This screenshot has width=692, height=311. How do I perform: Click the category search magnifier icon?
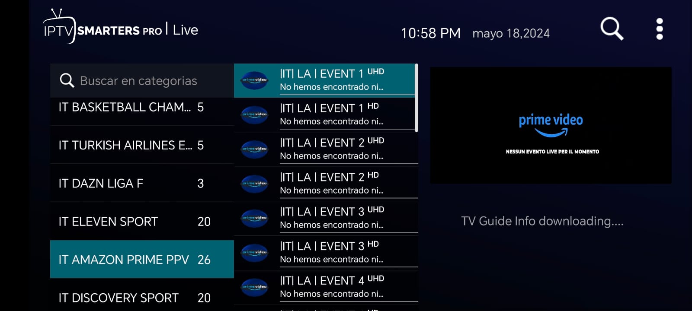(x=67, y=80)
